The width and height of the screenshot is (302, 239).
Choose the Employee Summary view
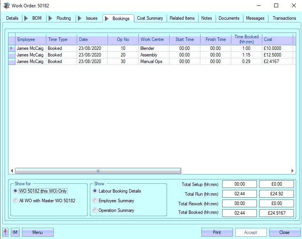pos(95,201)
